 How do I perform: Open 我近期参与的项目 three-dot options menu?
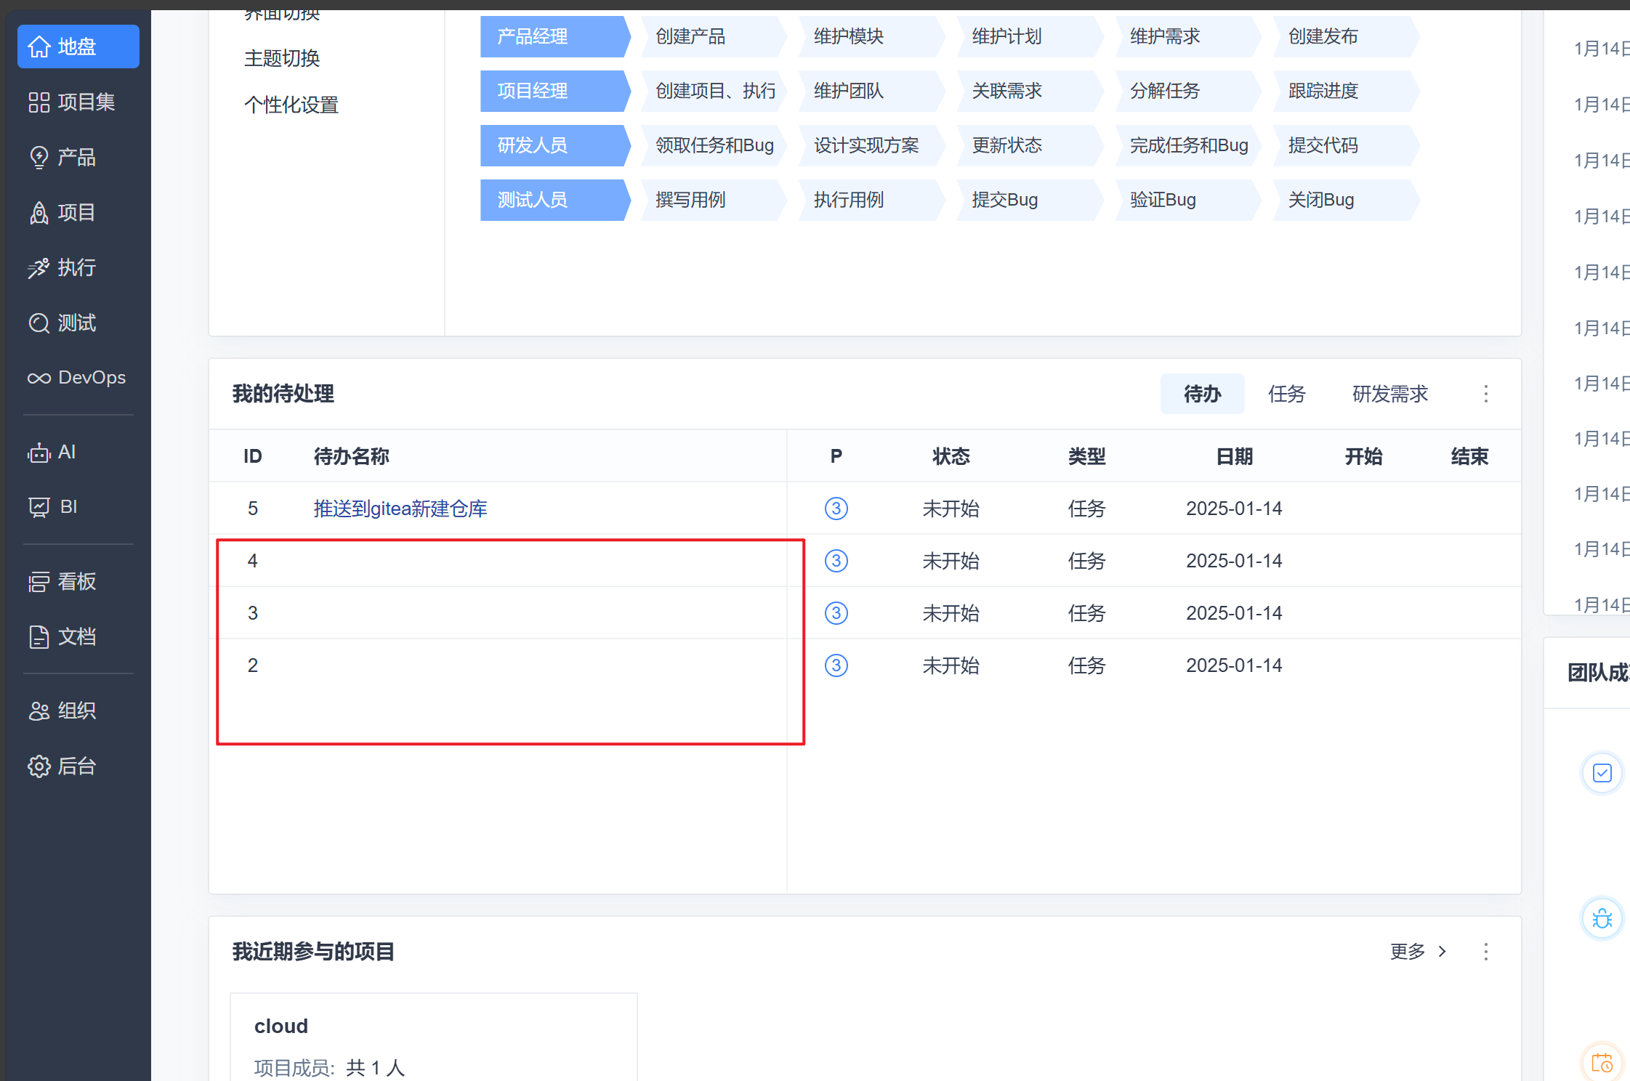pyautogui.click(x=1485, y=952)
